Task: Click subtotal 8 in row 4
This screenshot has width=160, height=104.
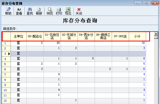Action: (144, 58)
